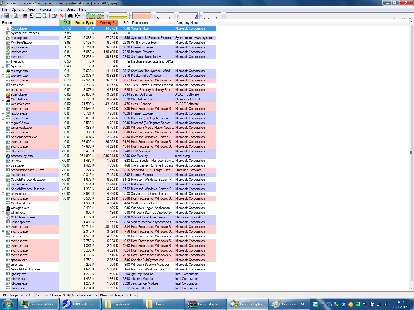Click the red X Kill Process icon

[62, 16]
